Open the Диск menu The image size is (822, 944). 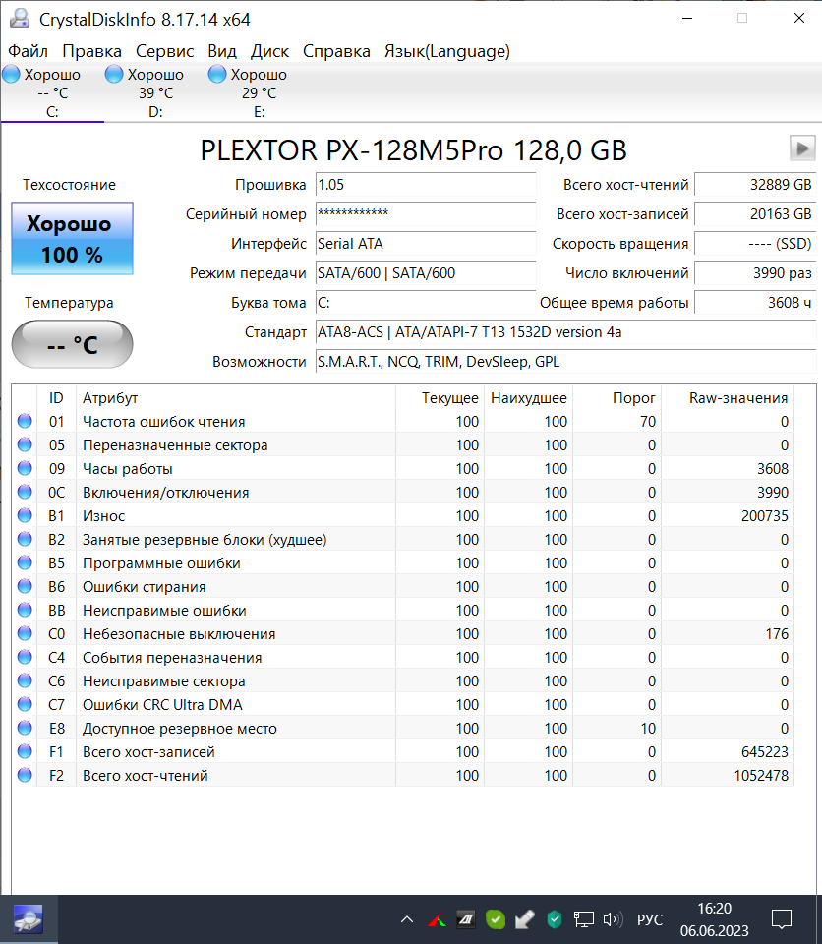269,51
